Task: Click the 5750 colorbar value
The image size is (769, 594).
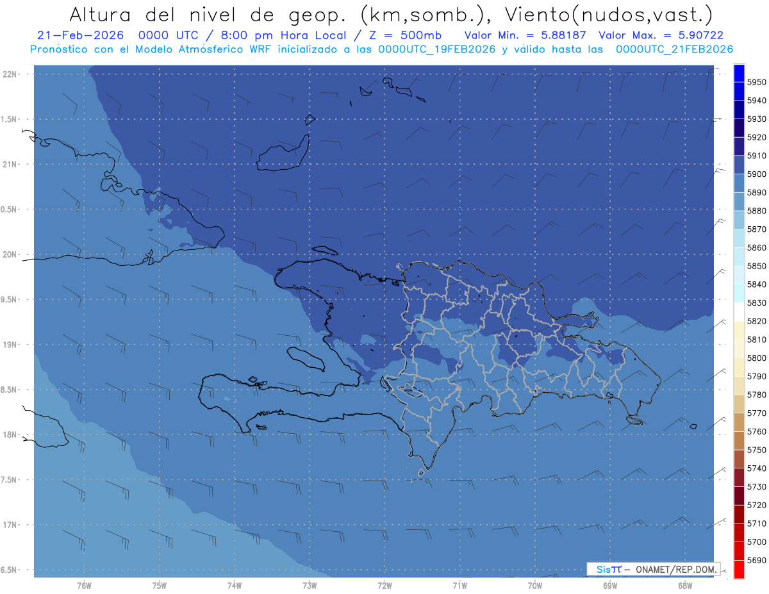Action: coord(756,450)
